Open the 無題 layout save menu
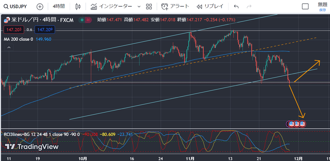The image size is (330, 161). (x=323, y=7)
